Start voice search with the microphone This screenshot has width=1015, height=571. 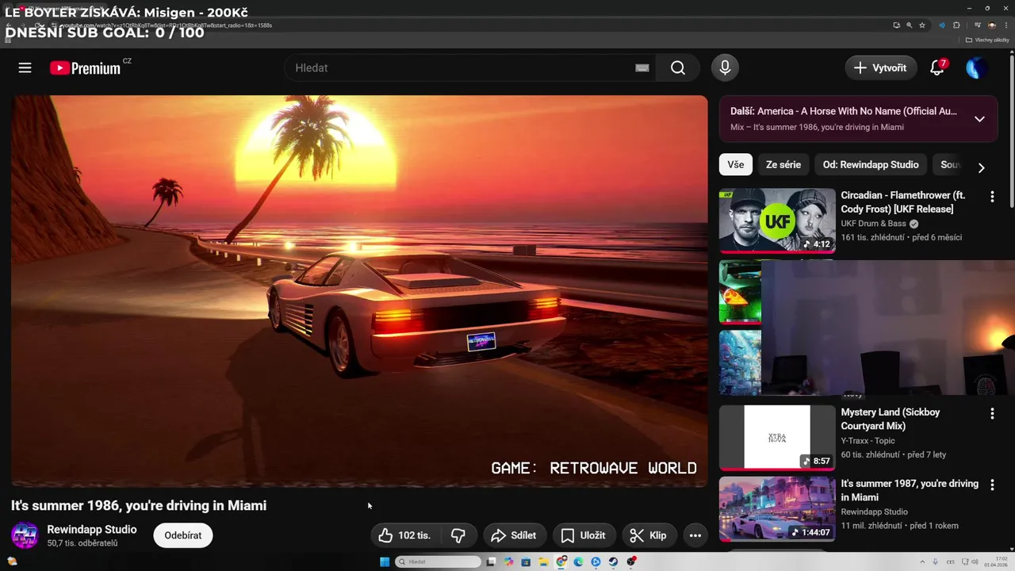pos(725,68)
